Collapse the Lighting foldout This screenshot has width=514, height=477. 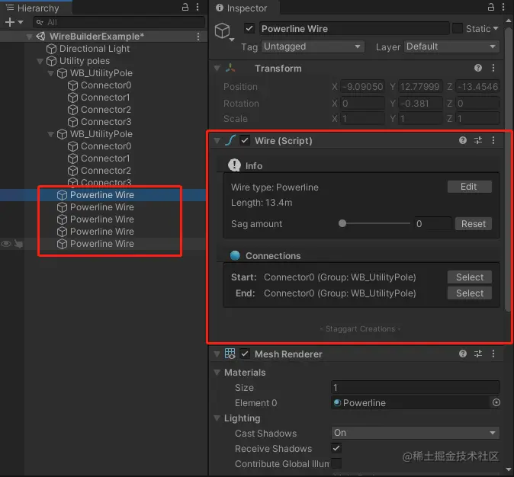[x=217, y=418]
